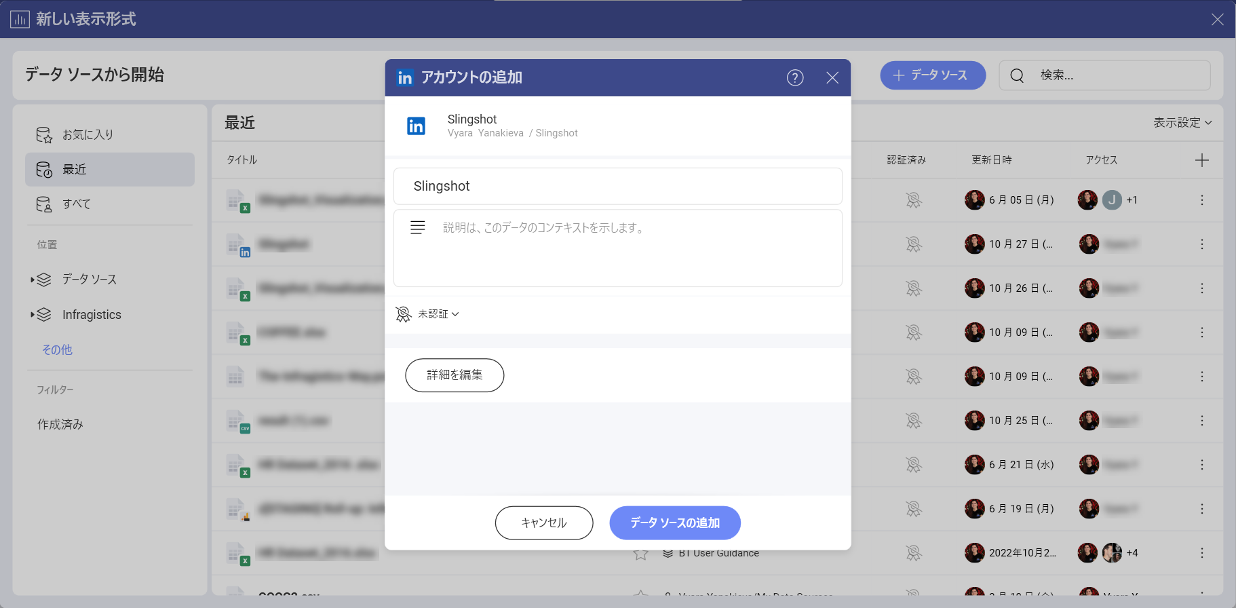Click the その他 link
1236x608 pixels.
tap(57, 350)
